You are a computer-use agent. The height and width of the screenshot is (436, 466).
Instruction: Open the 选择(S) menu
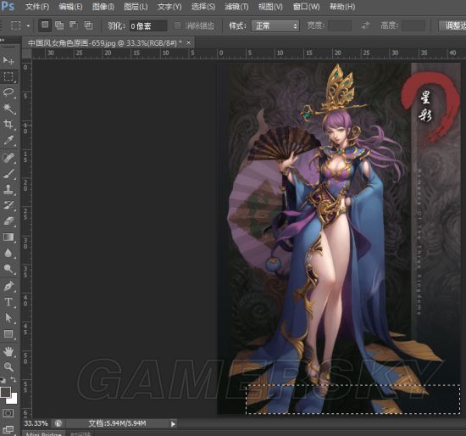(x=203, y=7)
